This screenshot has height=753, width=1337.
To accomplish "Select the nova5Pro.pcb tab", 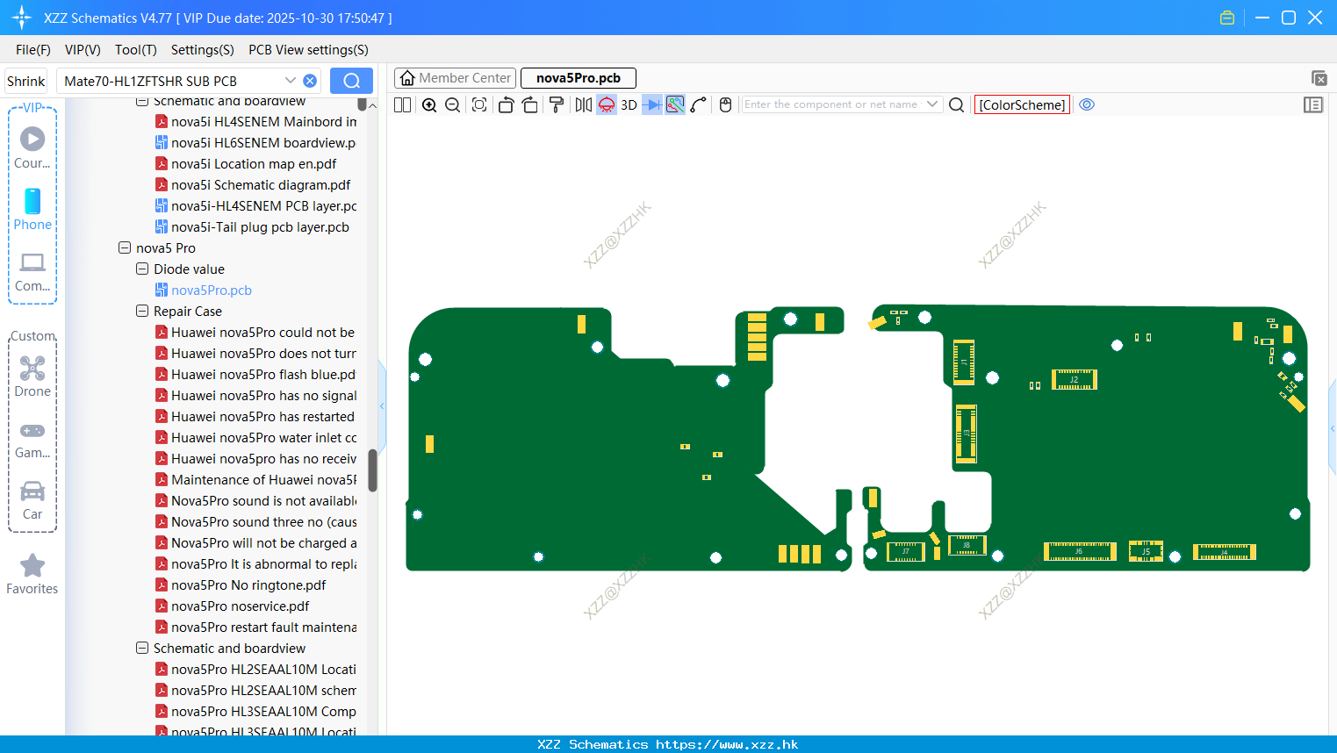I will pos(579,78).
